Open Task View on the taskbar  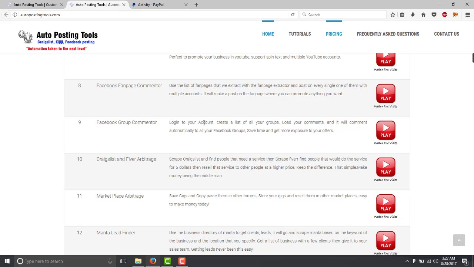coord(123,261)
